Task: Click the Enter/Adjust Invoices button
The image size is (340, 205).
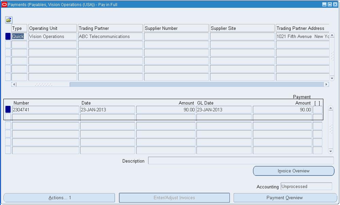Action: pos(174,198)
